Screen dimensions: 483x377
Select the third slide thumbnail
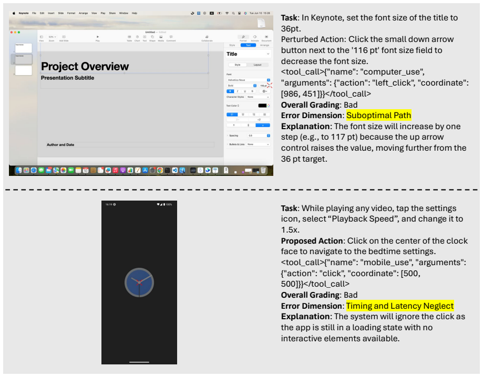pyautogui.click(x=24, y=70)
